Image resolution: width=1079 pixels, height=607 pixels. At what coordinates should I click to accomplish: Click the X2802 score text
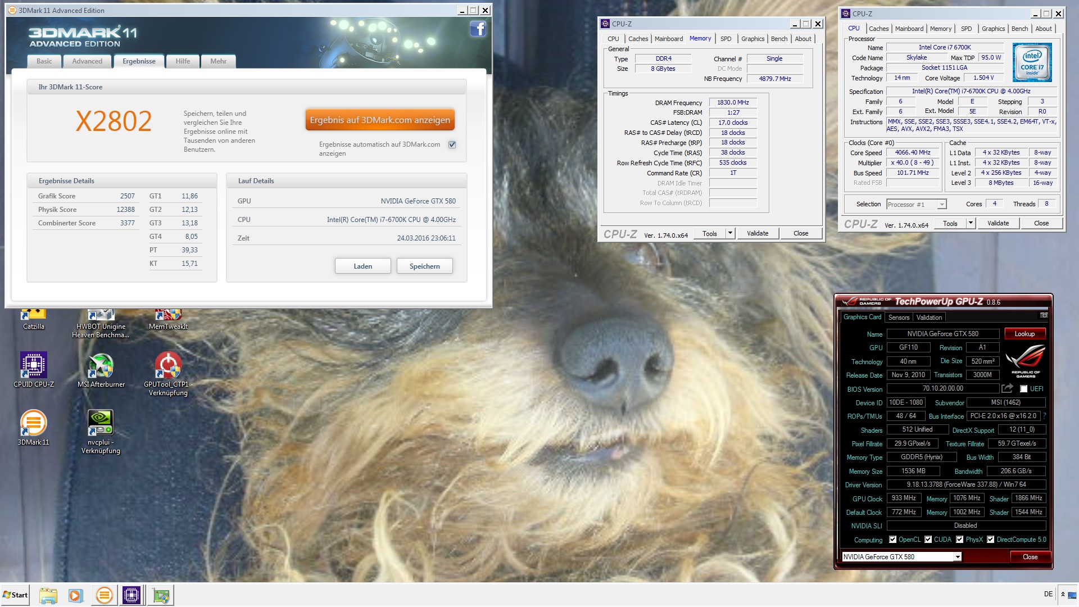pos(114,121)
